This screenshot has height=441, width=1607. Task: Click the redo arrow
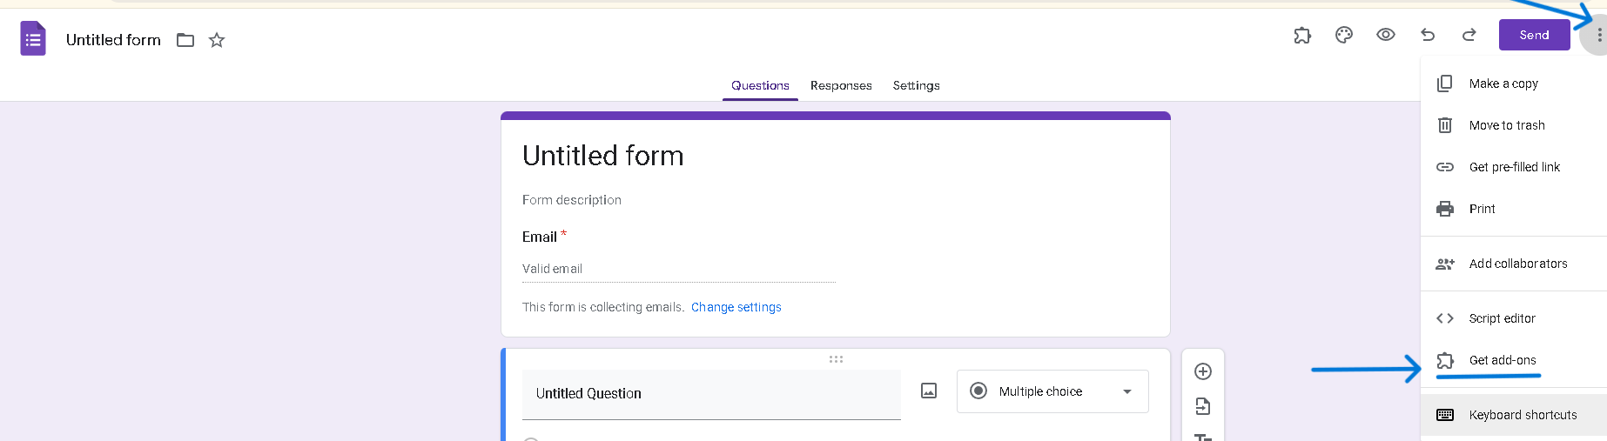pyautogui.click(x=1469, y=35)
